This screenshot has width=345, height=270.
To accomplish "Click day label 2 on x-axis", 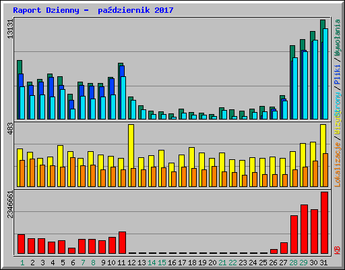I will 32,263.
